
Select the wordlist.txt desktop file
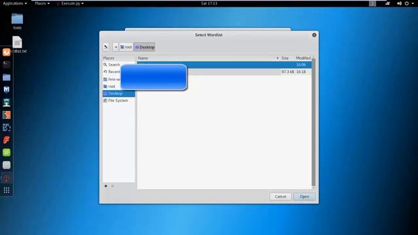click(18, 44)
